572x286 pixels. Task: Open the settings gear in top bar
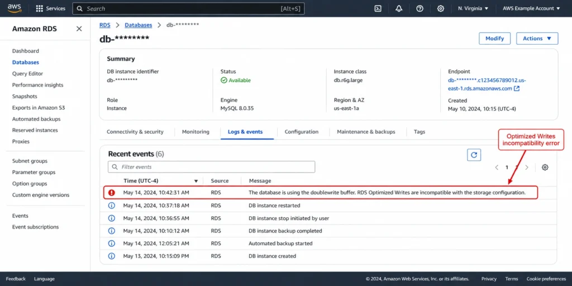[440, 8]
